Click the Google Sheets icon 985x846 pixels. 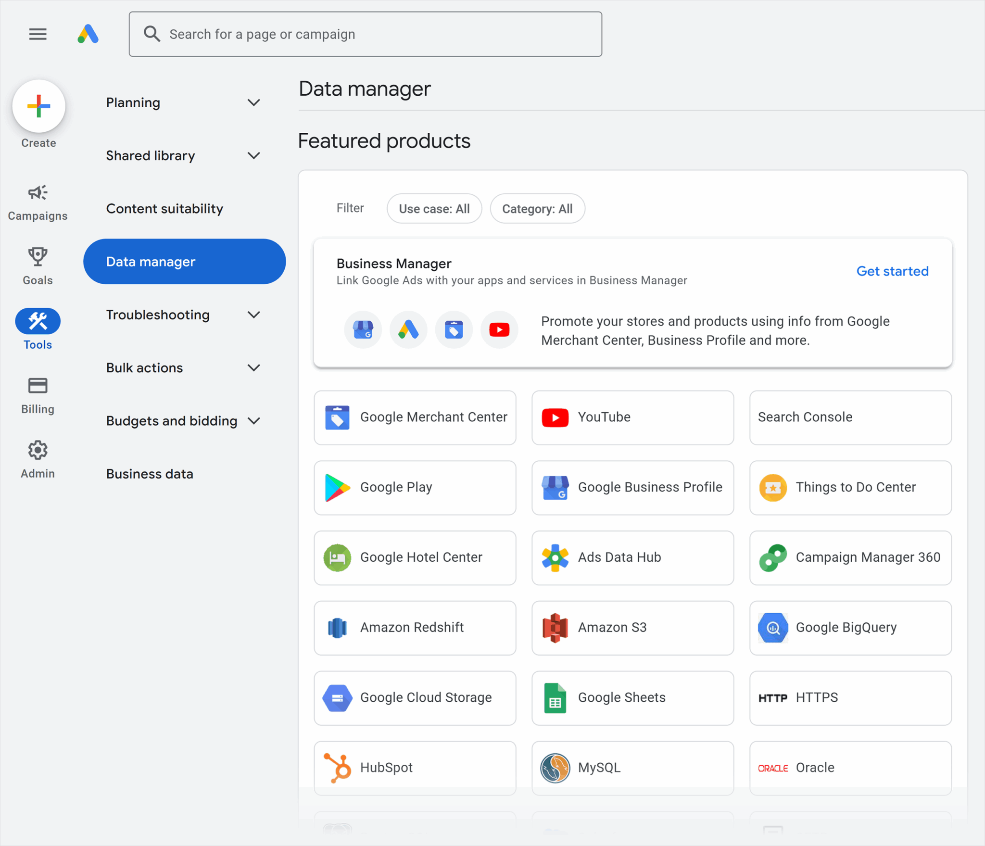[555, 698]
